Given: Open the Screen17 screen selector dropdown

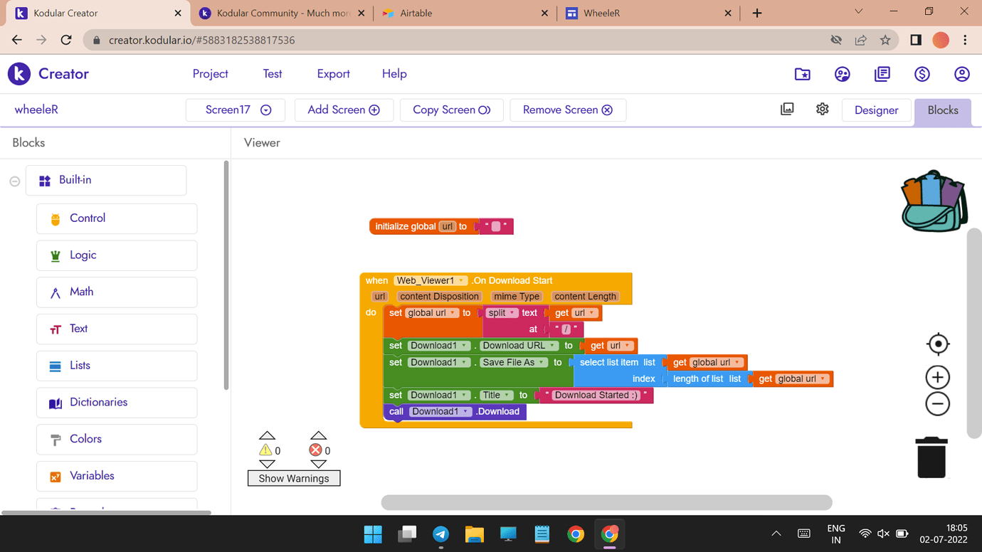Looking at the screenshot, I should (x=236, y=110).
